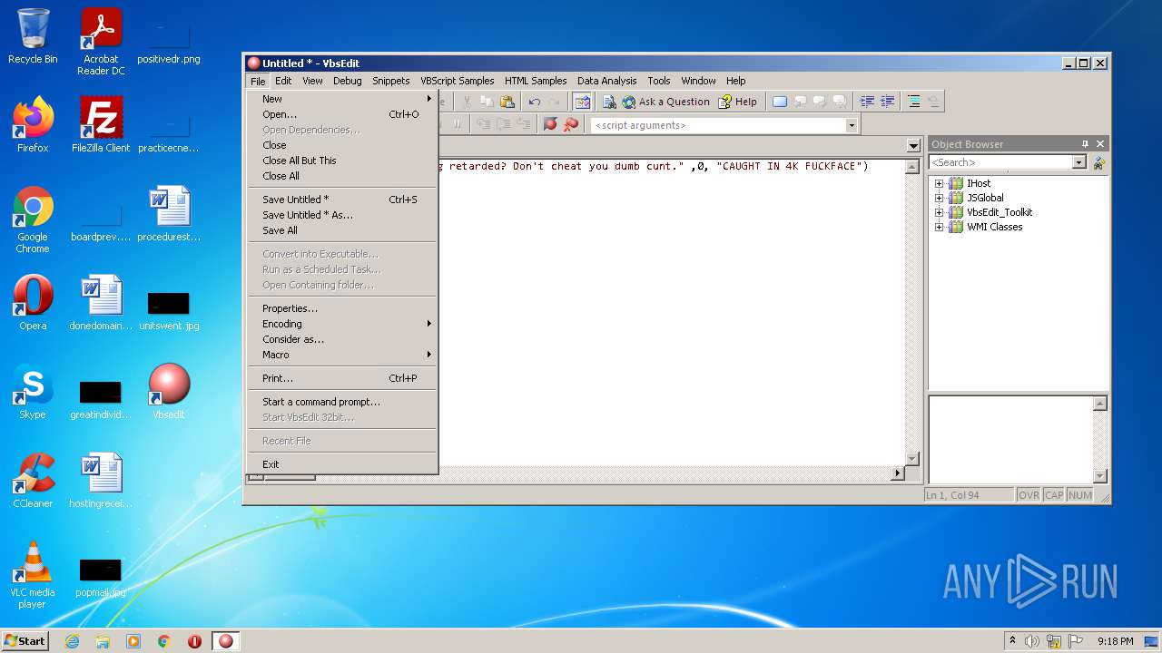
Task: Pin the Object Browser panel
Action: click(1085, 144)
